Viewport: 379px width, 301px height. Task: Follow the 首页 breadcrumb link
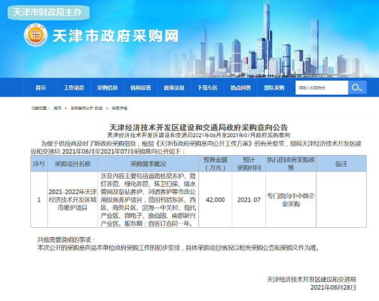[x=57, y=108]
